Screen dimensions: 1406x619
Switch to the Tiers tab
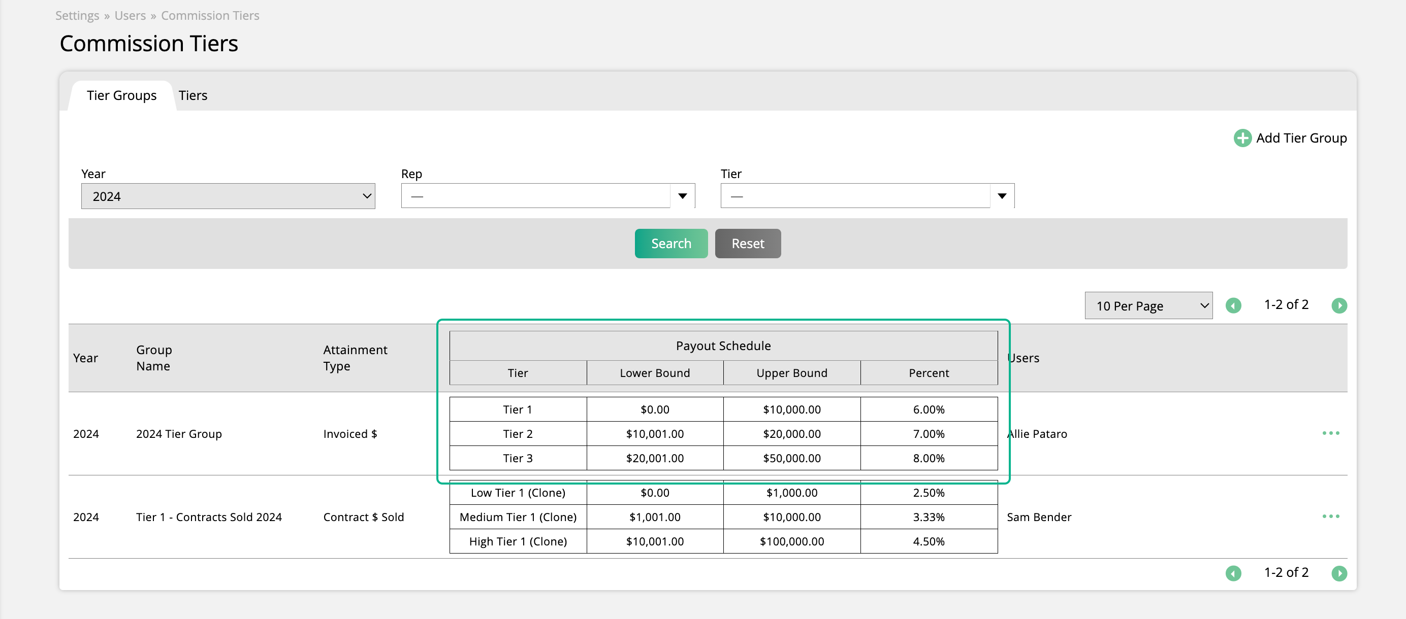(193, 95)
